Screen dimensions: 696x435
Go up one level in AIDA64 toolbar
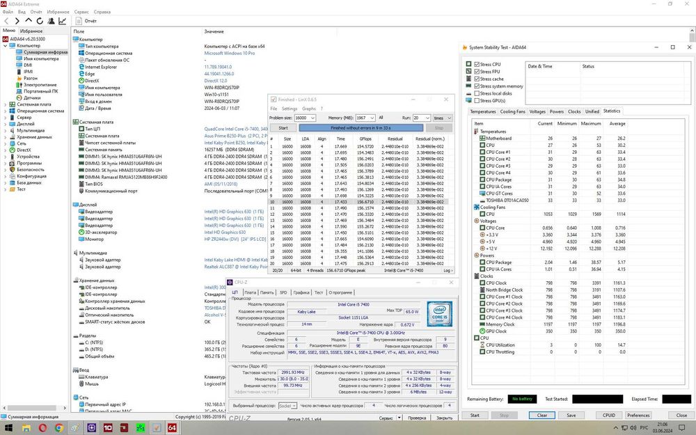(x=29, y=21)
